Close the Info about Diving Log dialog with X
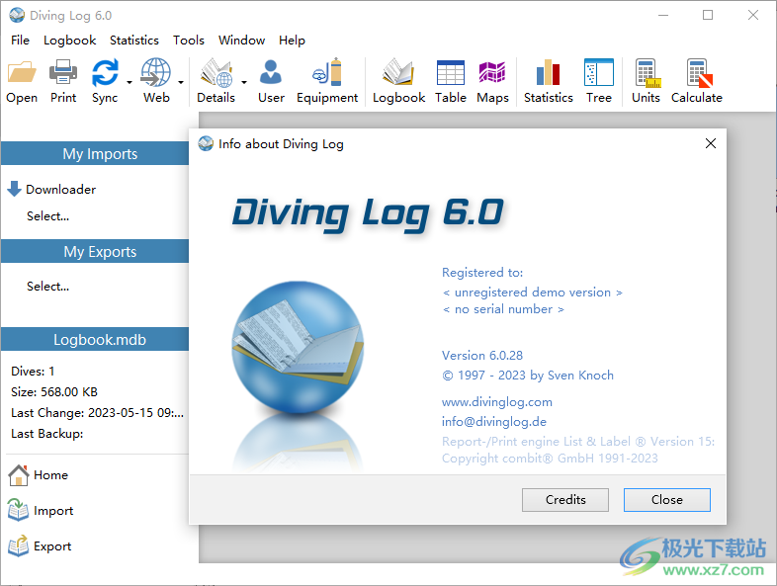Viewport: 777px width, 586px height. pos(711,143)
